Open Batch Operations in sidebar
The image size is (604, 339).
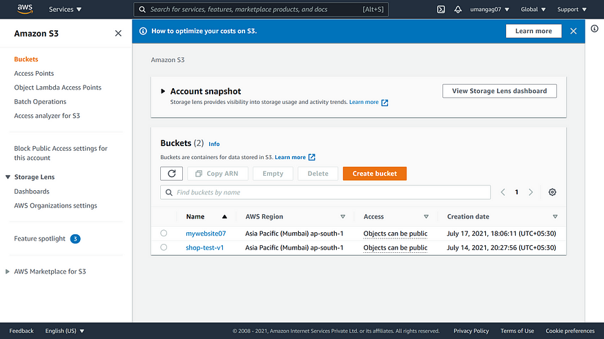(40, 101)
